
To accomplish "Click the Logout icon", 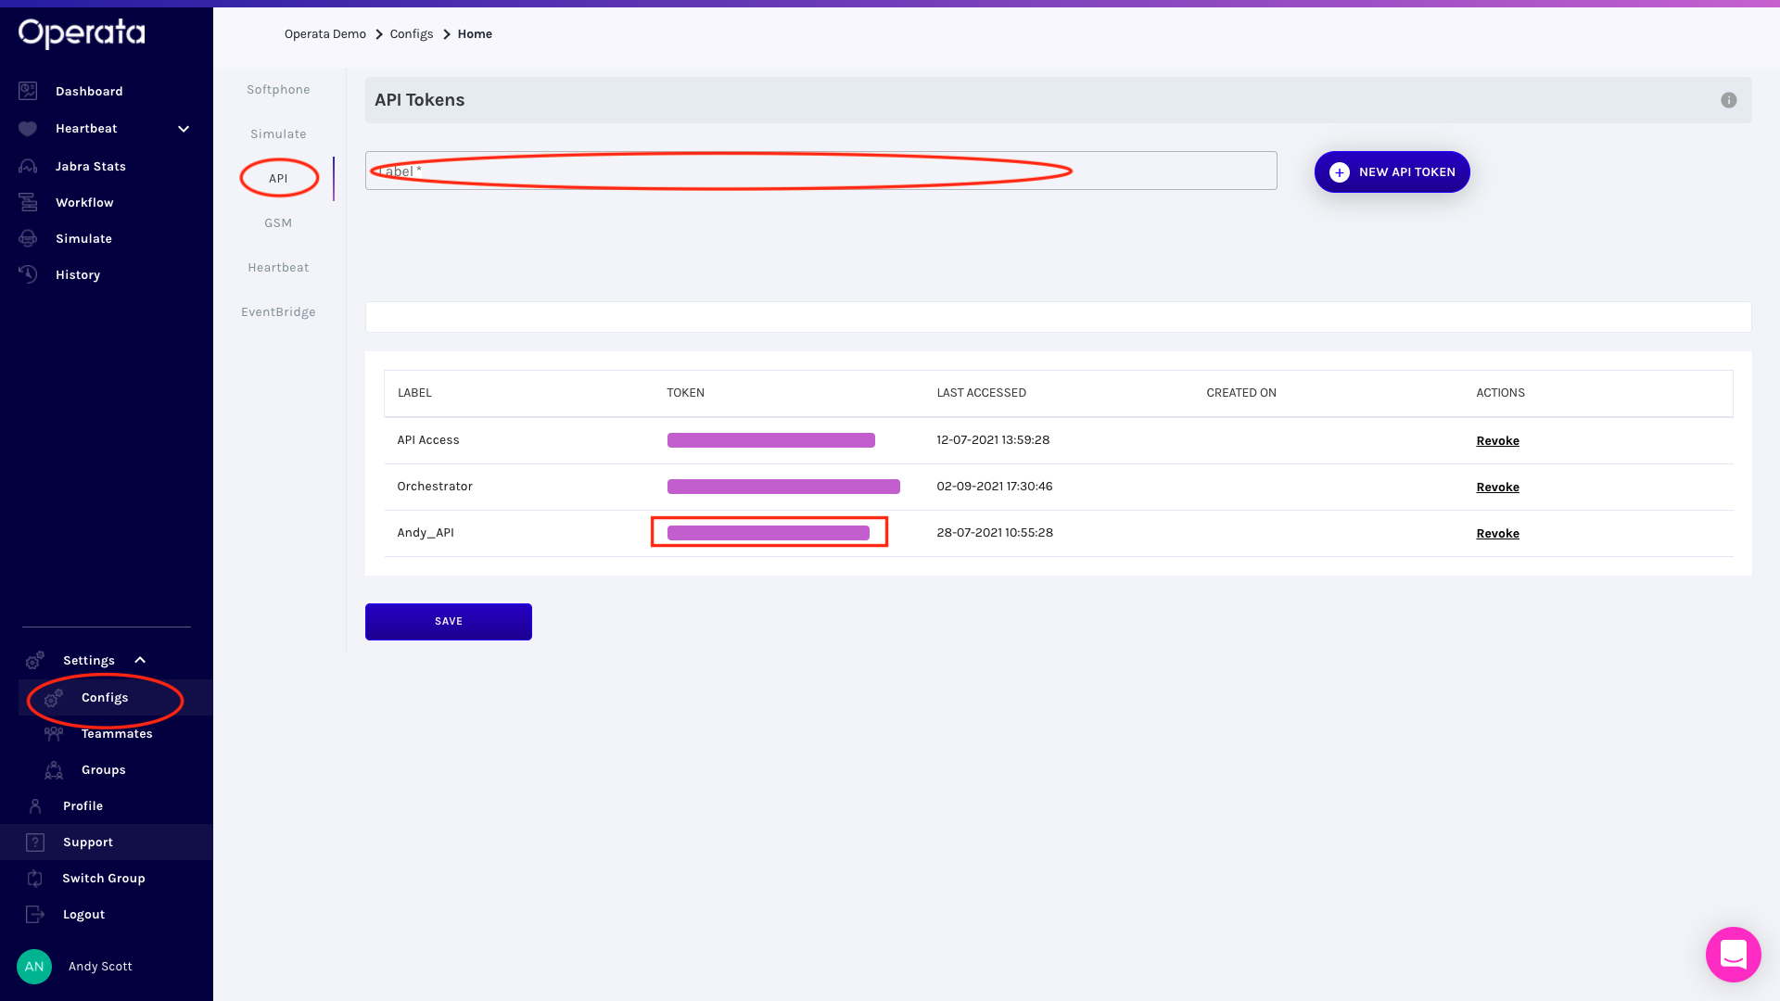I will point(35,915).
